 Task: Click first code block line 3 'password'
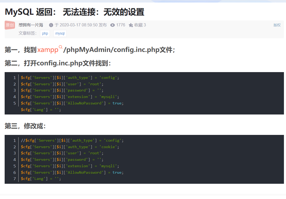click(x=62, y=90)
